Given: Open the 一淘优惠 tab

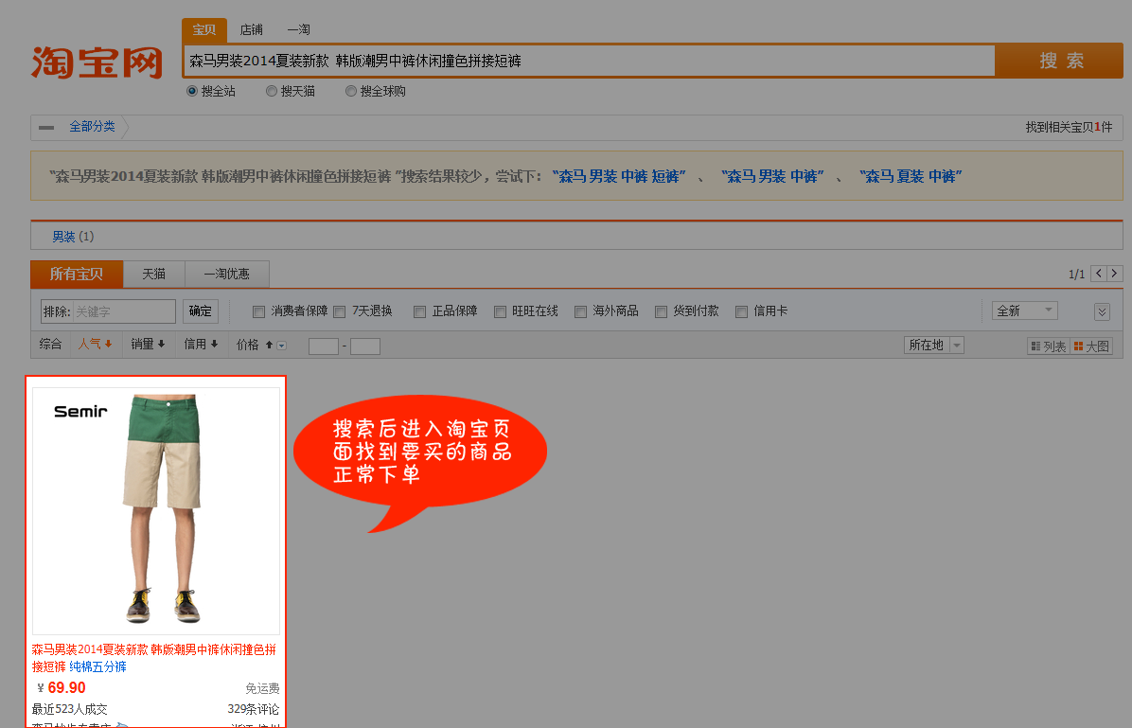Looking at the screenshot, I should coord(227,275).
